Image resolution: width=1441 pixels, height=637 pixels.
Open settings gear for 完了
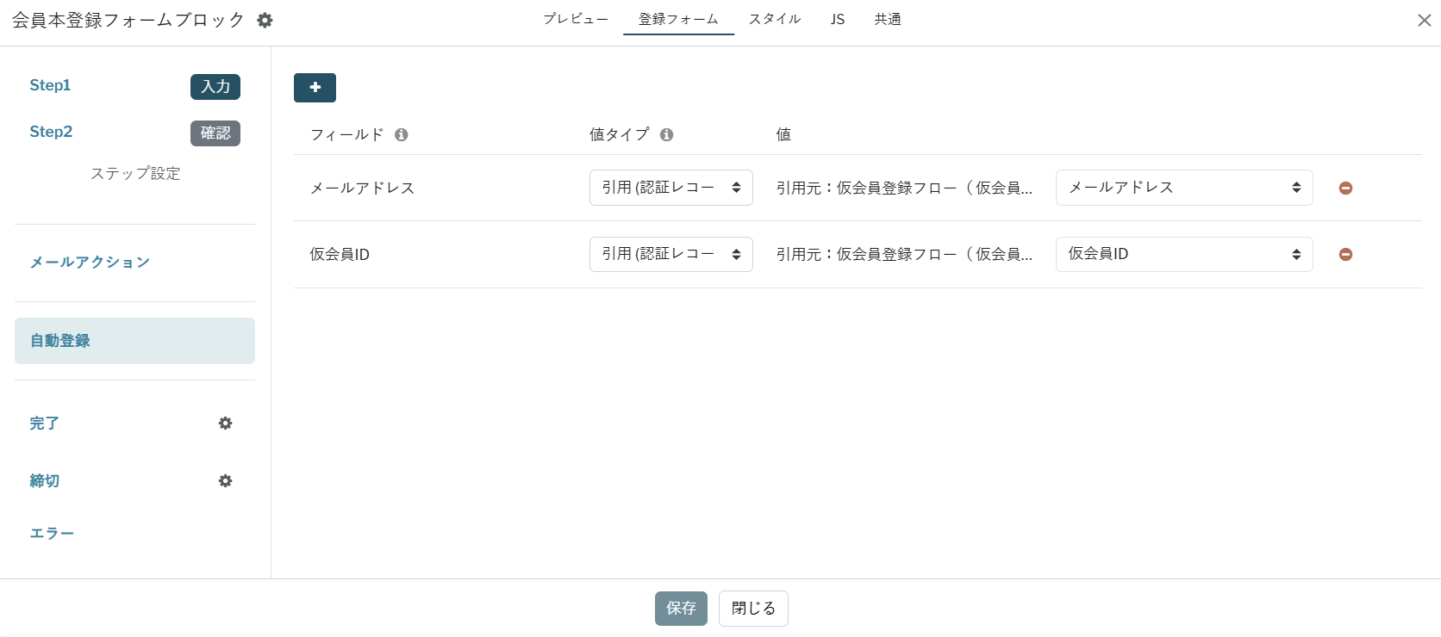pyautogui.click(x=225, y=423)
